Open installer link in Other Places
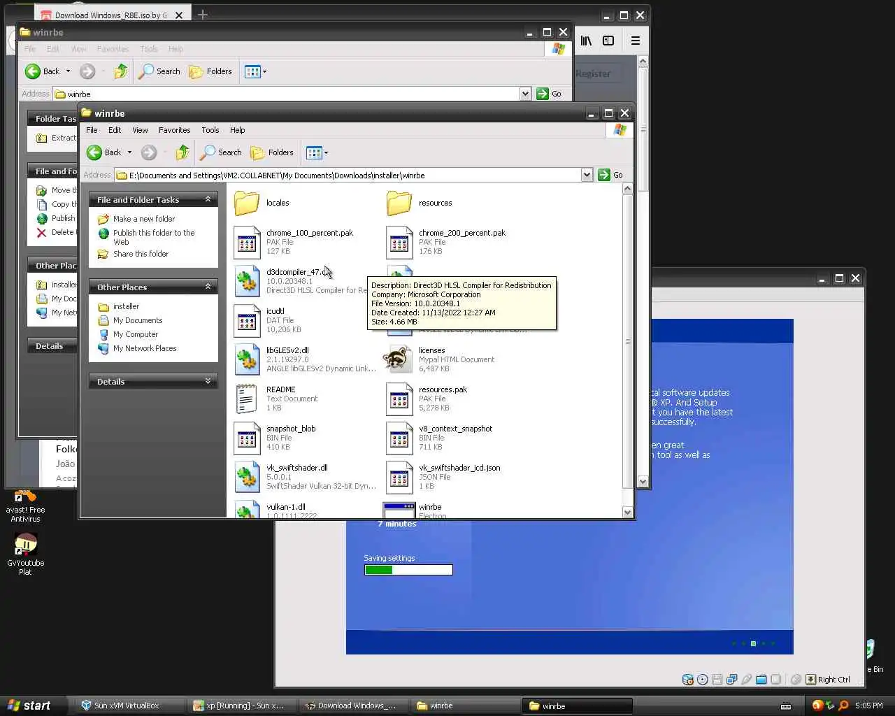Screen dimensions: 895x716 coord(126,306)
